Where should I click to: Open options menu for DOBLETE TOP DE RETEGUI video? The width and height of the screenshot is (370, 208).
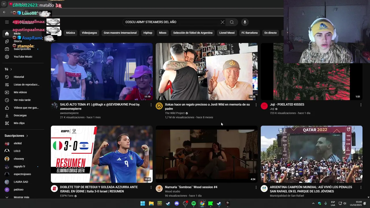click(x=151, y=187)
